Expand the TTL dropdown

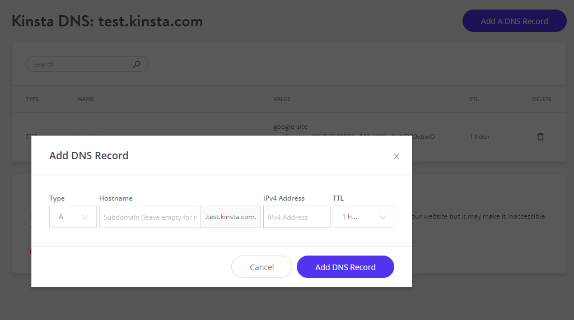pos(363,217)
